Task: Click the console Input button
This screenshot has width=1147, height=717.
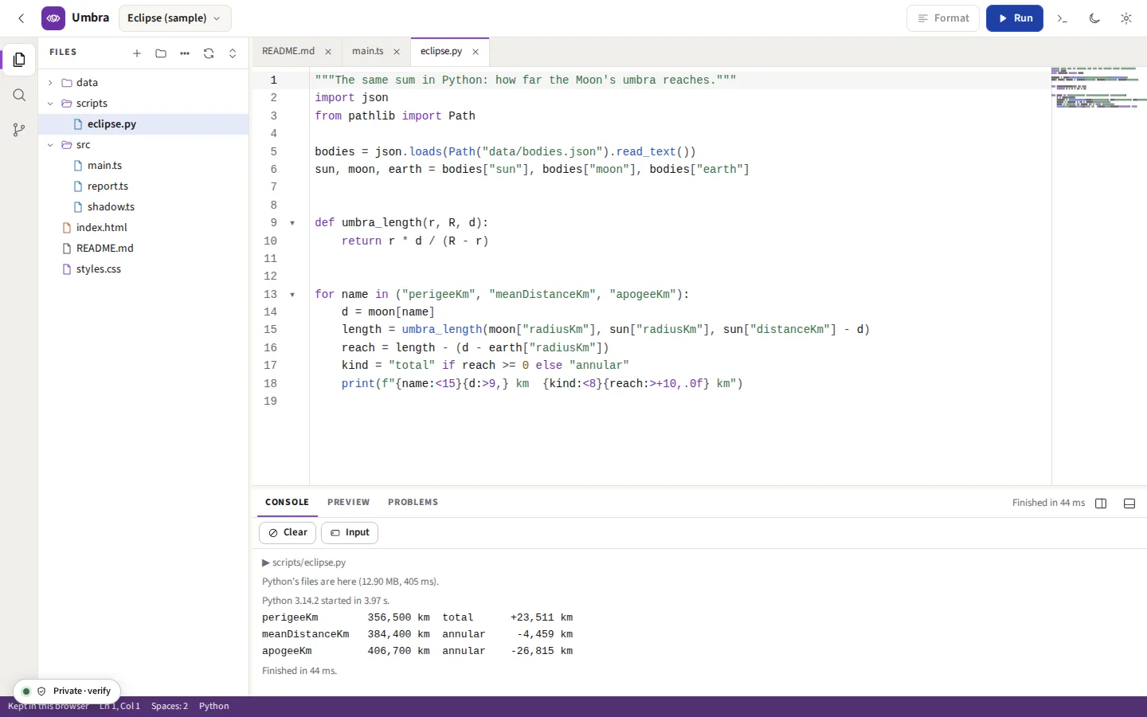Action: point(350,533)
